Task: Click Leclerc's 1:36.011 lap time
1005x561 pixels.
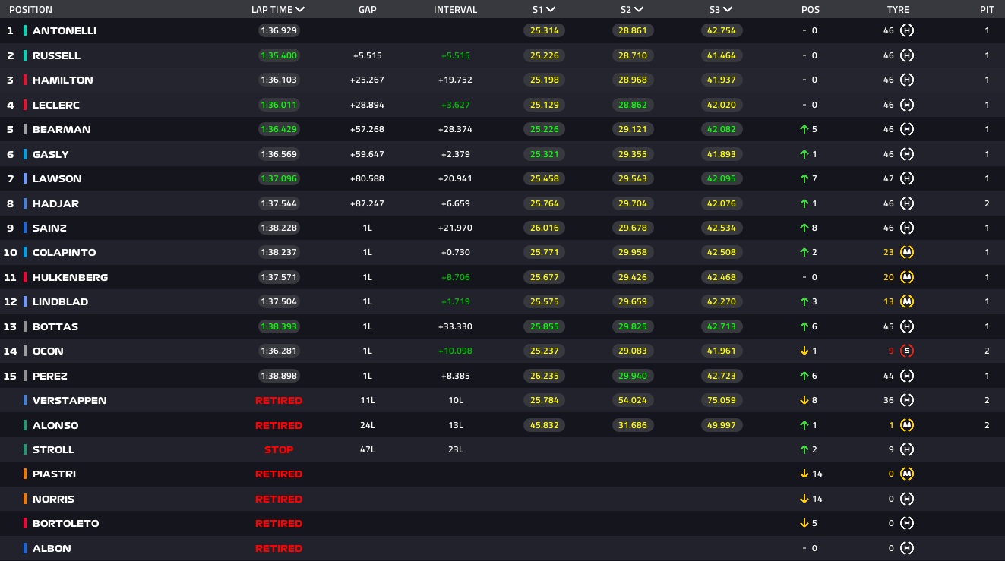Action: coord(278,106)
